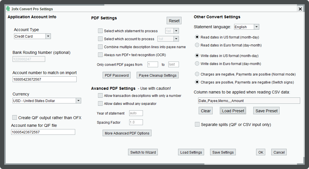Enable Always run PDF+ text recognition (OCR)
309x169 pixels.
(100, 55)
